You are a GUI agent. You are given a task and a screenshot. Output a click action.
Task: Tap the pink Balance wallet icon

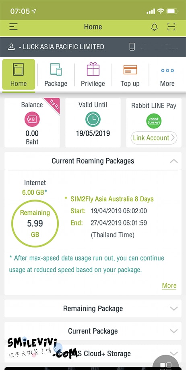(32, 119)
